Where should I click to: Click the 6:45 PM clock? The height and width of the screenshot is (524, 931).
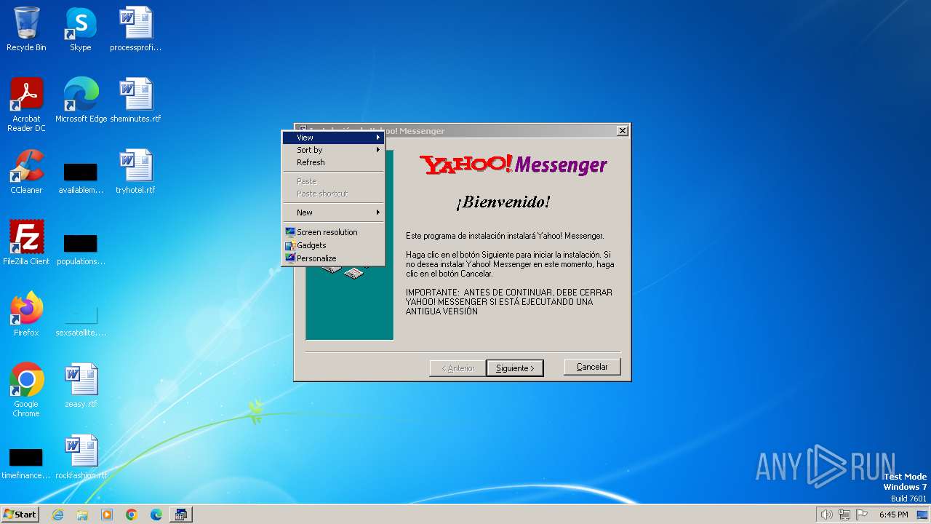[893, 515]
